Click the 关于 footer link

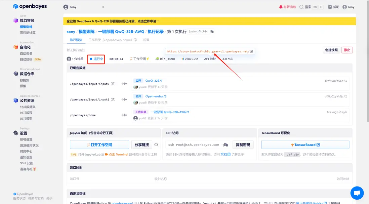pos(49,199)
